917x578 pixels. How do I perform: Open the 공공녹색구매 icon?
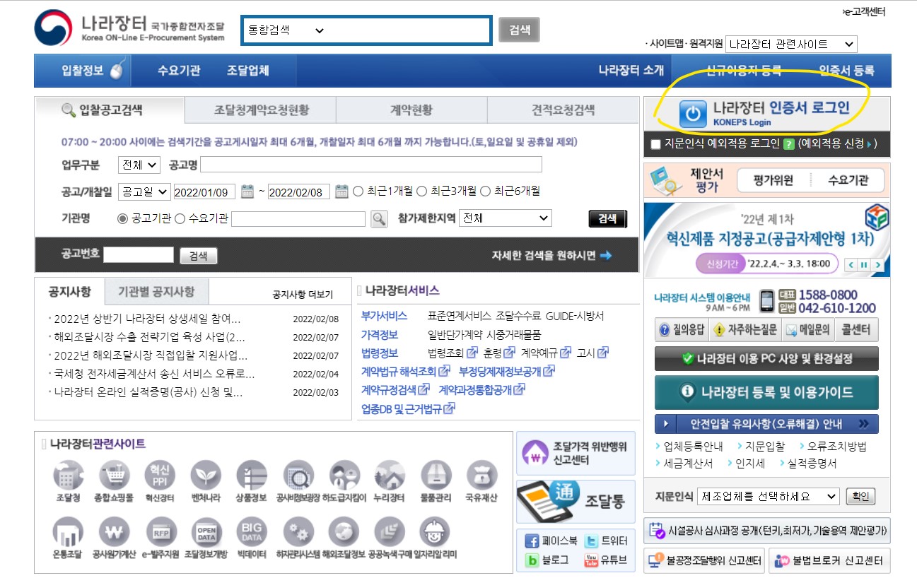(390, 533)
